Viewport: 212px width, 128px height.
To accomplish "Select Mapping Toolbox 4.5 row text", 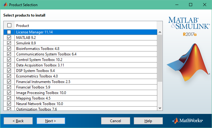I will pos(33,98).
